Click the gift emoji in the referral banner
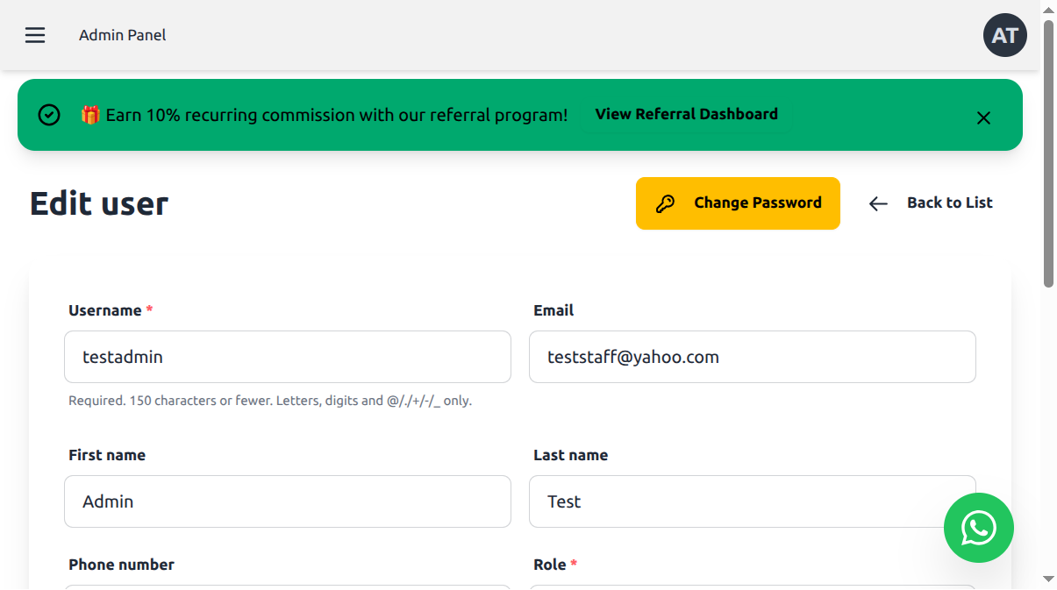The image size is (1057, 590). (90, 114)
